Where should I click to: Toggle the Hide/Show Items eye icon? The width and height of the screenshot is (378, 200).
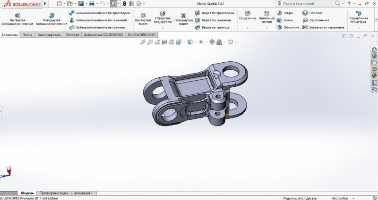pos(201,42)
